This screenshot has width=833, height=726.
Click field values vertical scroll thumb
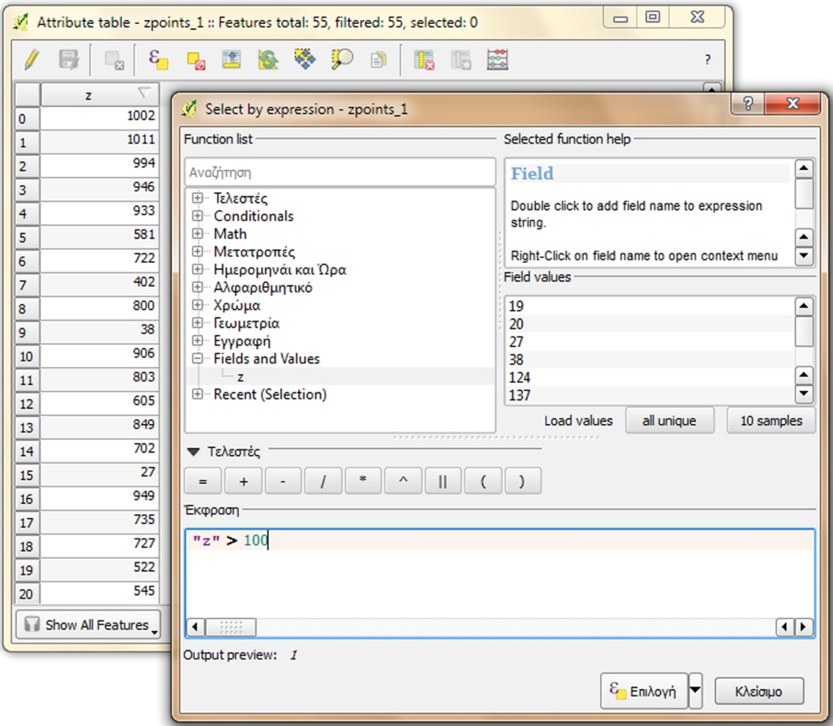(x=804, y=332)
